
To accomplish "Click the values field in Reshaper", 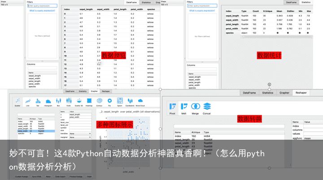I will (313, 134).
